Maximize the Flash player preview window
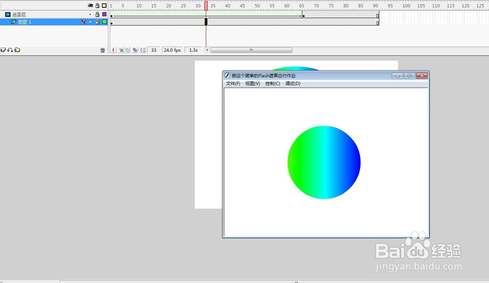The image size is (489, 283). point(409,75)
